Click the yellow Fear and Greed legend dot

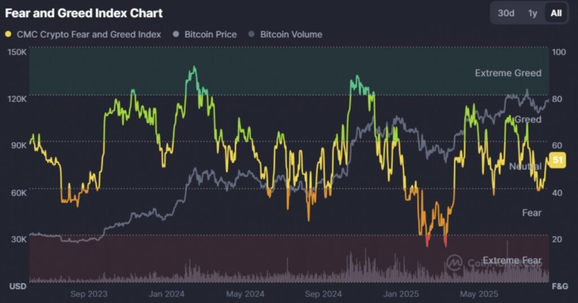[x=8, y=34]
